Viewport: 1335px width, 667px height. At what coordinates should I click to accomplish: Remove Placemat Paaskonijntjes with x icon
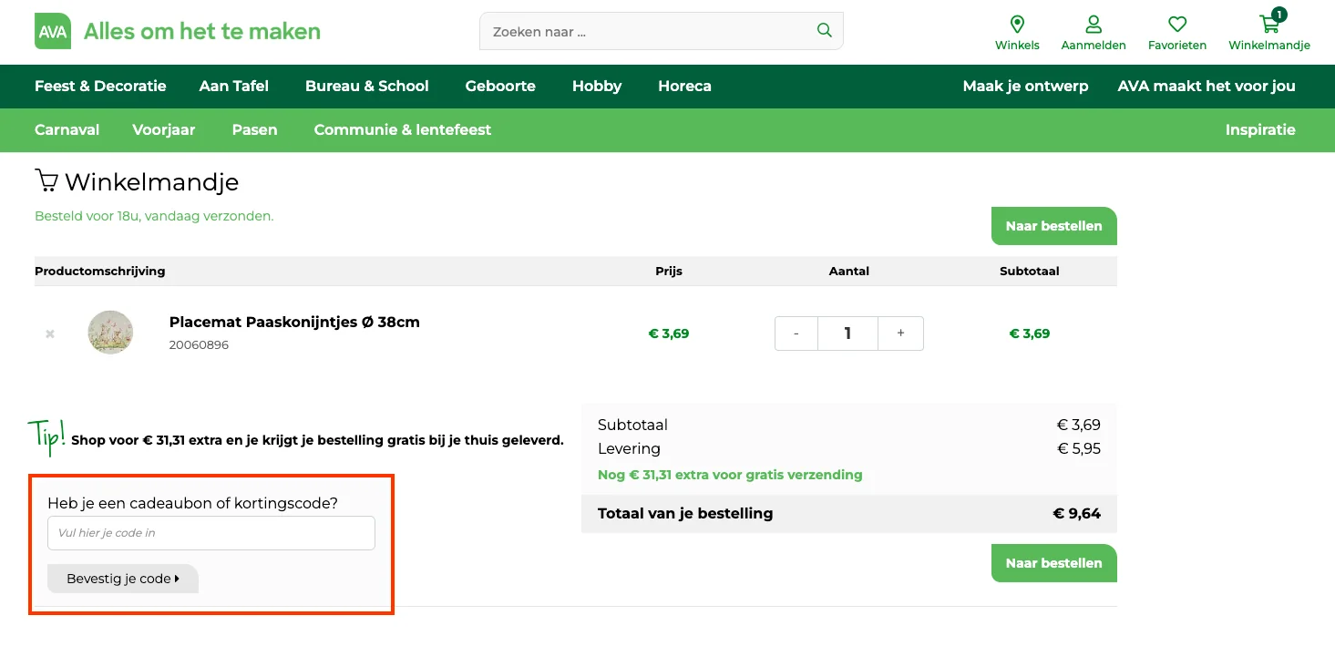(x=50, y=333)
